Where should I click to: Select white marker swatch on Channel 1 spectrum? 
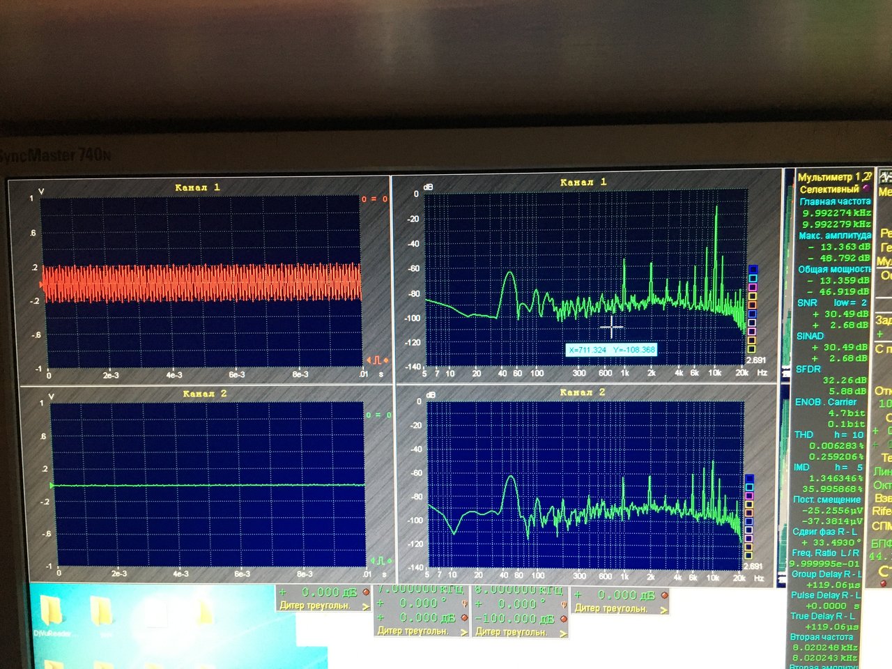[752, 323]
